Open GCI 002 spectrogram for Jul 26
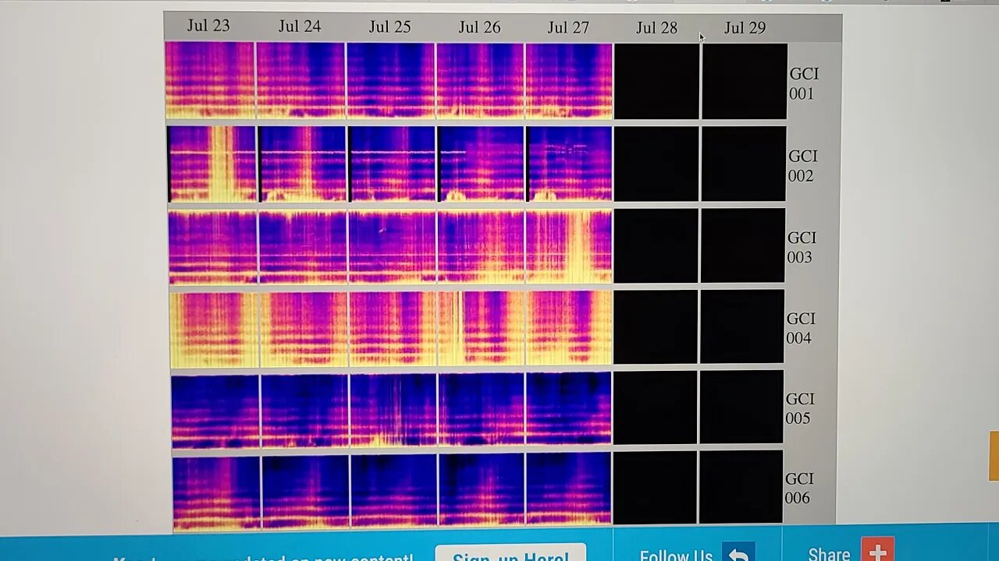The image size is (999, 561). click(x=481, y=164)
